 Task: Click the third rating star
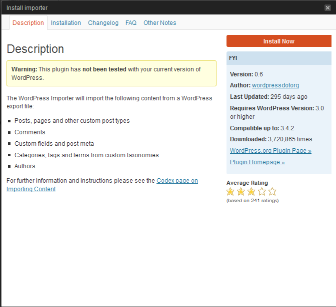[251, 192]
